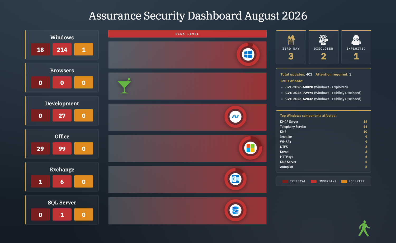The width and height of the screenshot is (396, 243).
Task: Click Development important count 27
Action: [x=62, y=115]
